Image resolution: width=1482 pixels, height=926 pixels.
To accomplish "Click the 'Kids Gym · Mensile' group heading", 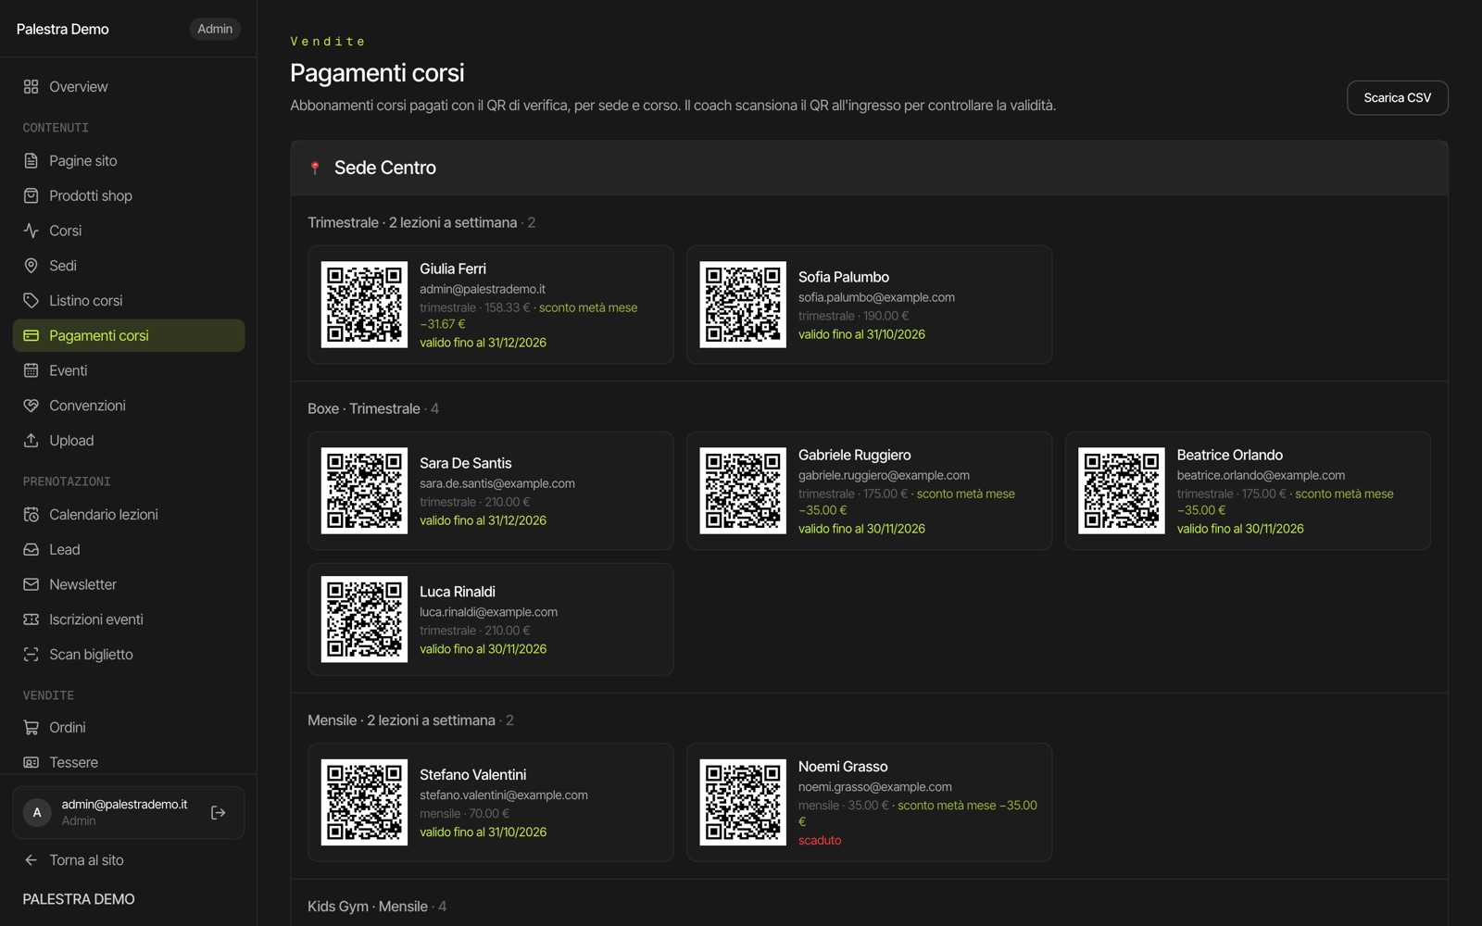I will 368,906.
